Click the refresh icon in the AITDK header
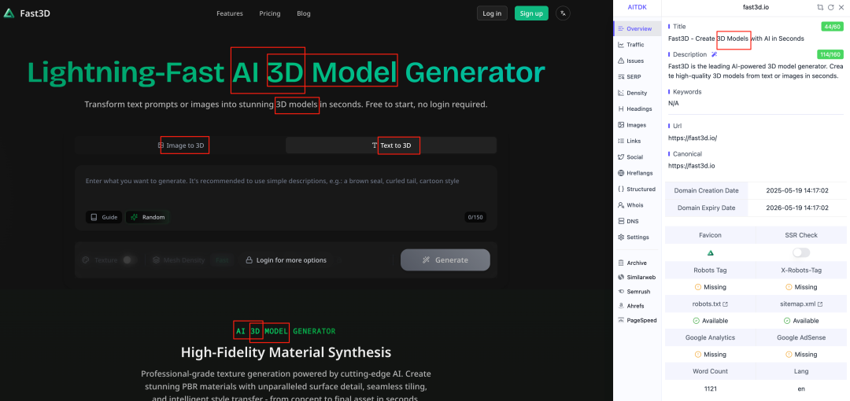This screenshot has height=401, width=850. pyautogui.click(x=830, y=7)
